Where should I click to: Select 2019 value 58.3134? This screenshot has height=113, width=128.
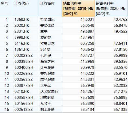coord(87,109)
